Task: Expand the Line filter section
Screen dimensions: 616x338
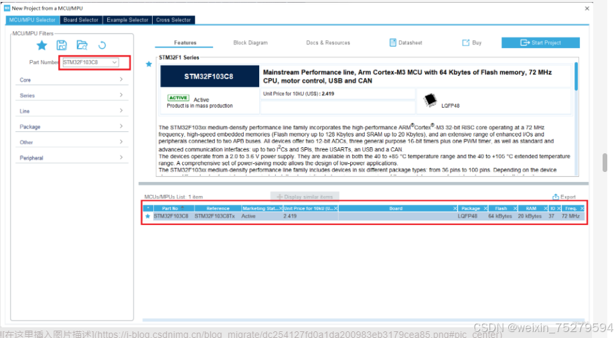Action: pyautogui.click(x=72, y=111)
